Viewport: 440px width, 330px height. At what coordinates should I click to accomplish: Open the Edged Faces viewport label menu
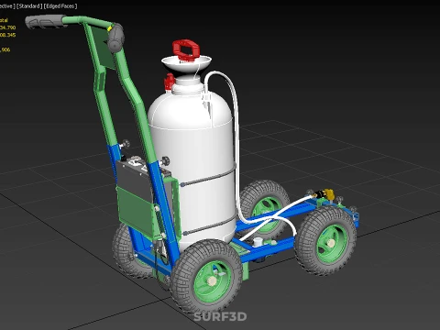(x=60, y=6)
